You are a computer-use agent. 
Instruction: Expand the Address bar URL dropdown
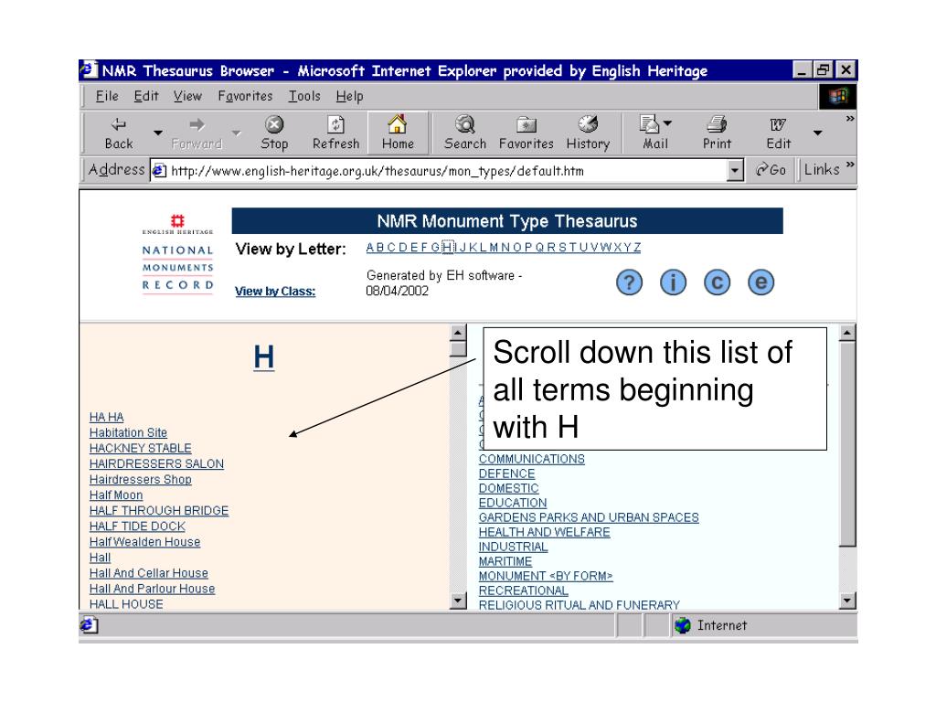[x=735, y=171]
